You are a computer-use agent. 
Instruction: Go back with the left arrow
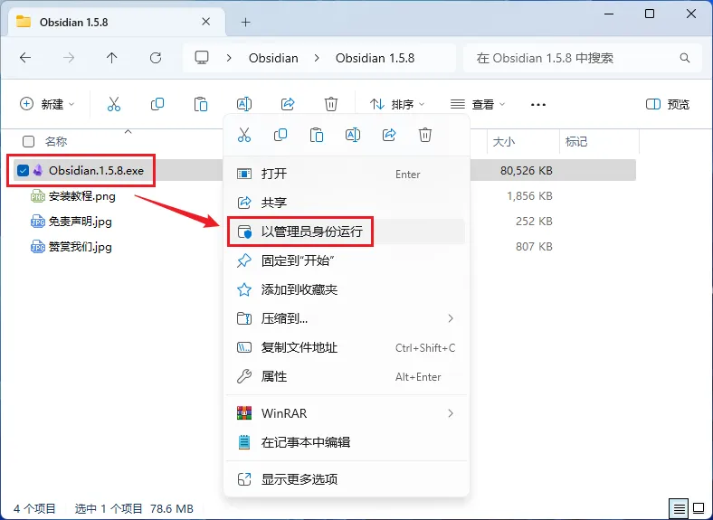(25, 58)
